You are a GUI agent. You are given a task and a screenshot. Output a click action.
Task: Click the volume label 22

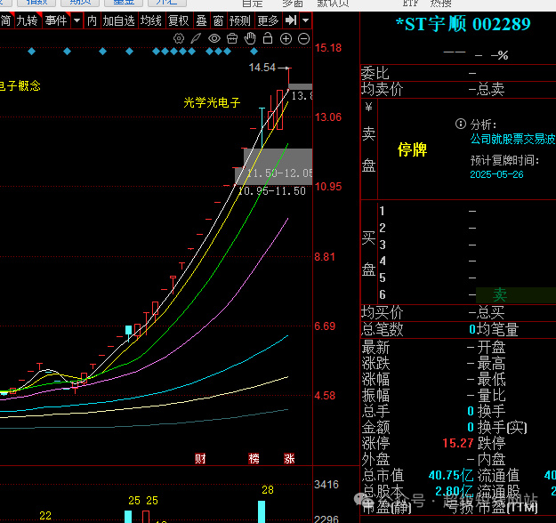point(45,516)
